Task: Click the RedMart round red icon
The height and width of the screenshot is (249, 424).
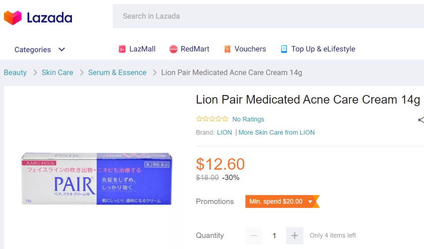Action: pyautogui.click(x=173, y=49)
